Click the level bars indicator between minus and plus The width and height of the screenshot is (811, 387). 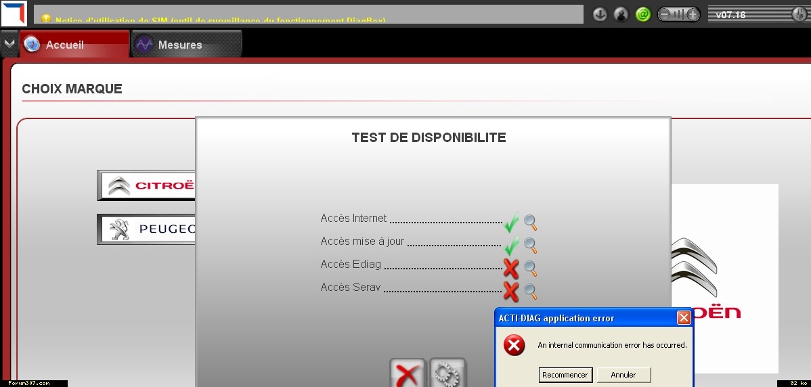point(678,14)
